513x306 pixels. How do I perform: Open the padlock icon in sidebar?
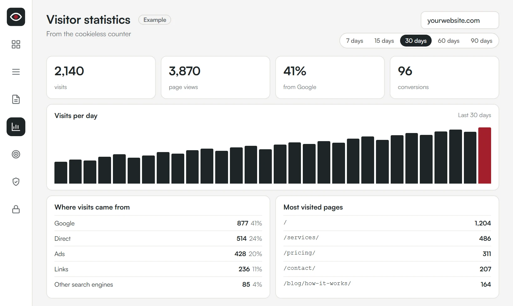[x=16, y=209]
